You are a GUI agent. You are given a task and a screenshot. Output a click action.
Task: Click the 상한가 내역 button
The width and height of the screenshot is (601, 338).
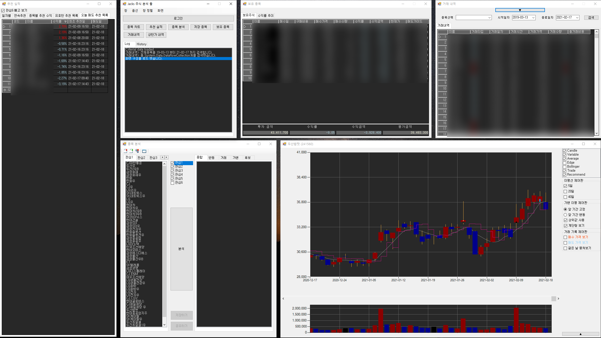[x=156, y=35]
